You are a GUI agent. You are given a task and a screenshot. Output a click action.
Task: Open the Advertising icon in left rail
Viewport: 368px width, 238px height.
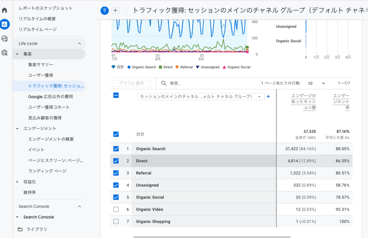pos(5,53)
